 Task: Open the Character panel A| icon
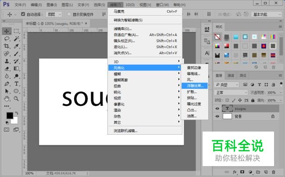(x=207, y=53)
